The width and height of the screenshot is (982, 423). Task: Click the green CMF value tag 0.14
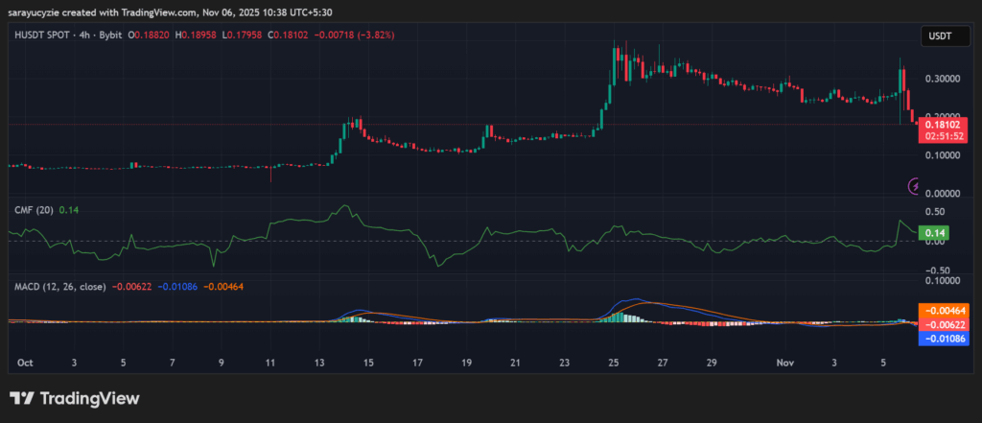click(931, 233)
